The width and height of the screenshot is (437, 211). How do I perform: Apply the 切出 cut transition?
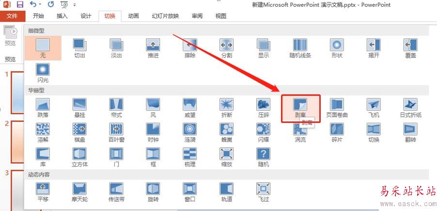(80, 48)
